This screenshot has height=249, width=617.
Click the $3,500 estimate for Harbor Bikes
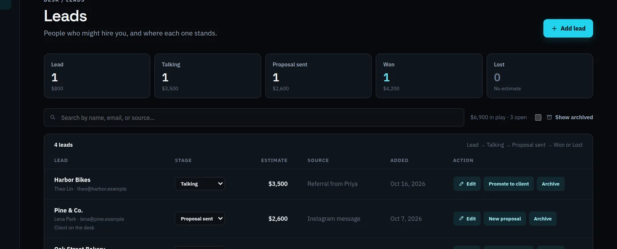tap(278, 184)
